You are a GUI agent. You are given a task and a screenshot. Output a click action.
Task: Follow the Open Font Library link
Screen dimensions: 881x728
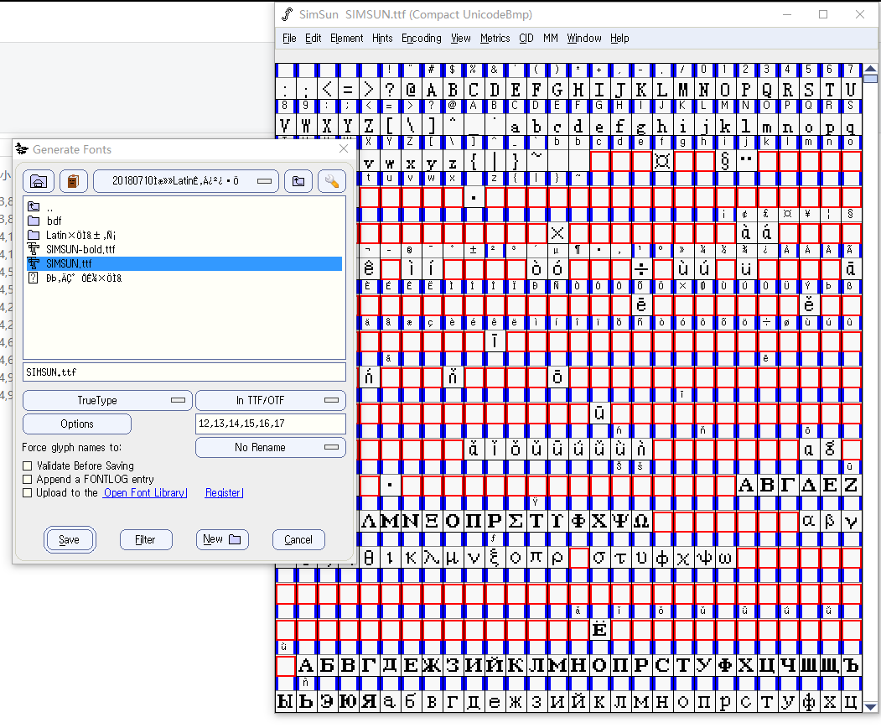(145, 493)
